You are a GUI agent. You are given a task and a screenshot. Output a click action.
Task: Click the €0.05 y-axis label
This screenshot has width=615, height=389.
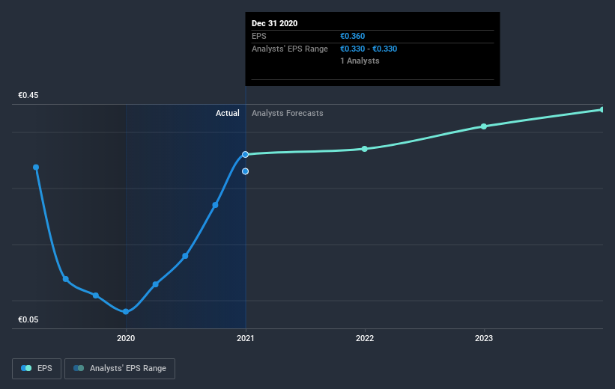28,320
